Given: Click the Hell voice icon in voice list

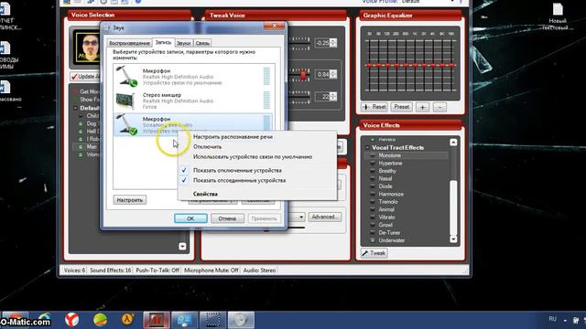Looking at the screenshot, I should (x=81, y=132).
